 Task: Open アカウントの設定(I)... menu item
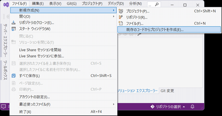click(x=63, y=97)
